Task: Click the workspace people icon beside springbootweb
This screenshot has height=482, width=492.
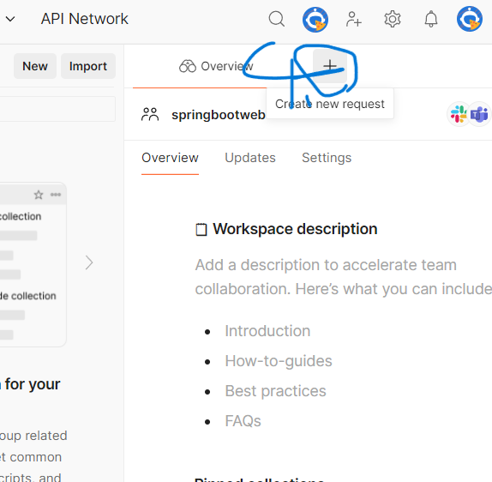Action: click(x=150, y=114)
